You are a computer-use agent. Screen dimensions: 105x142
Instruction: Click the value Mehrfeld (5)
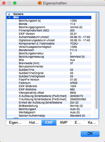(x=77, y=57)
